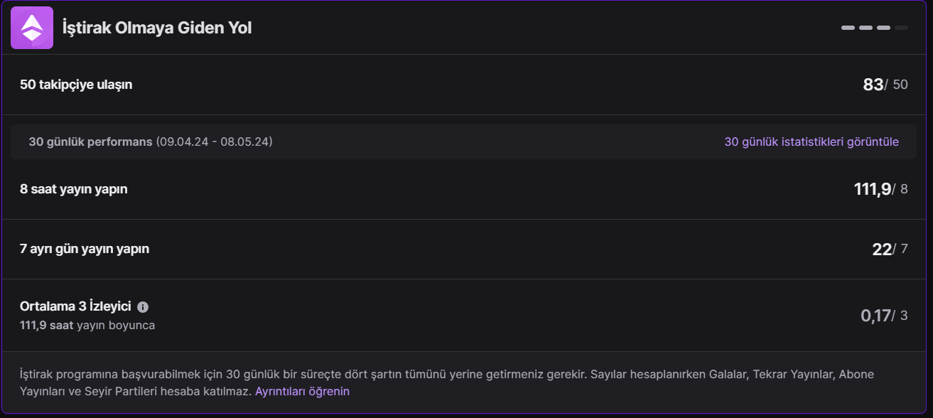Click the info icon beside Ortalama 3 İzleyici

pyautogui.click(x=143, y=307)
